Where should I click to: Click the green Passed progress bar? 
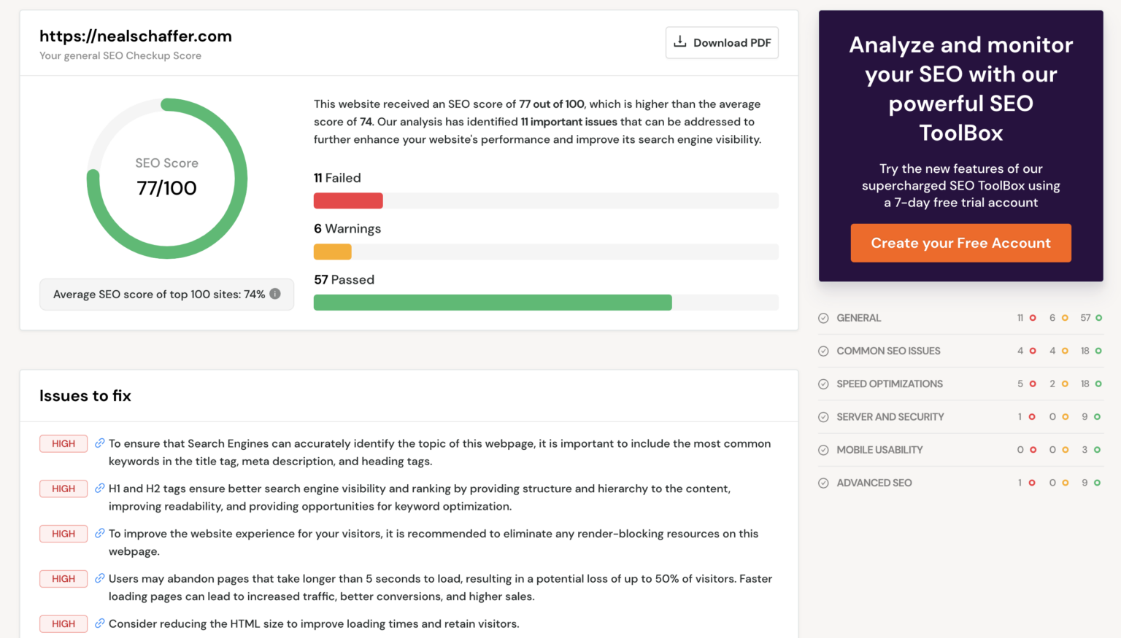pyautogui.click(x=493, y=302)
